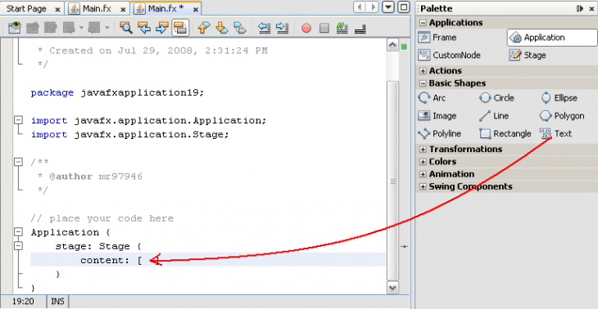Click the Find Selection magnifier icon
Screen dimensions: 598x309
[x=125, y=28]
